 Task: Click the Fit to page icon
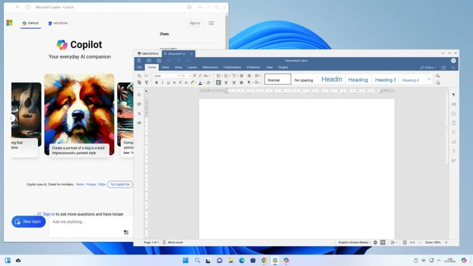point(405,242)
